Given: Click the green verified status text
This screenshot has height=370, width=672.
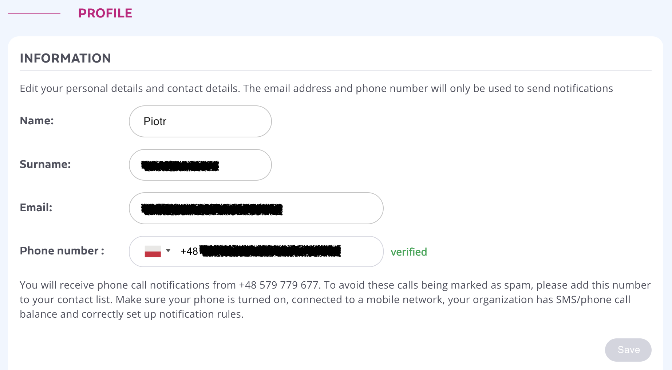Looking at the screenshot, I should [x=408, y=252].
